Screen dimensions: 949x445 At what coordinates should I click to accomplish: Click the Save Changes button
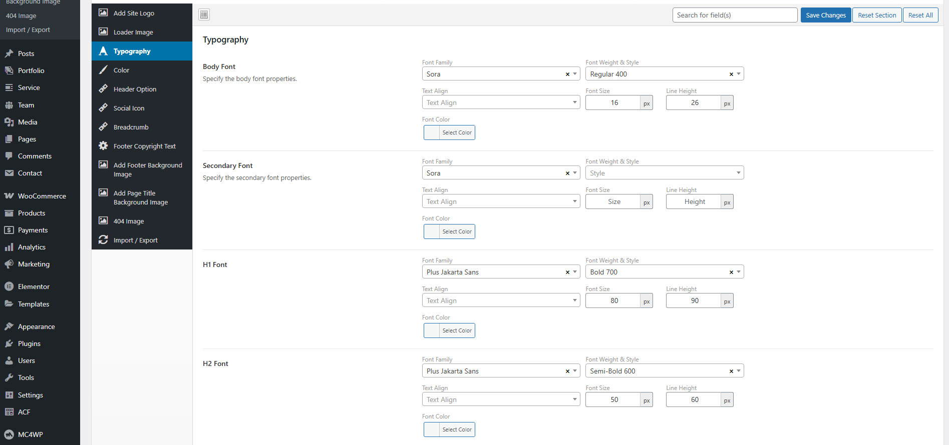pos(825,15)
